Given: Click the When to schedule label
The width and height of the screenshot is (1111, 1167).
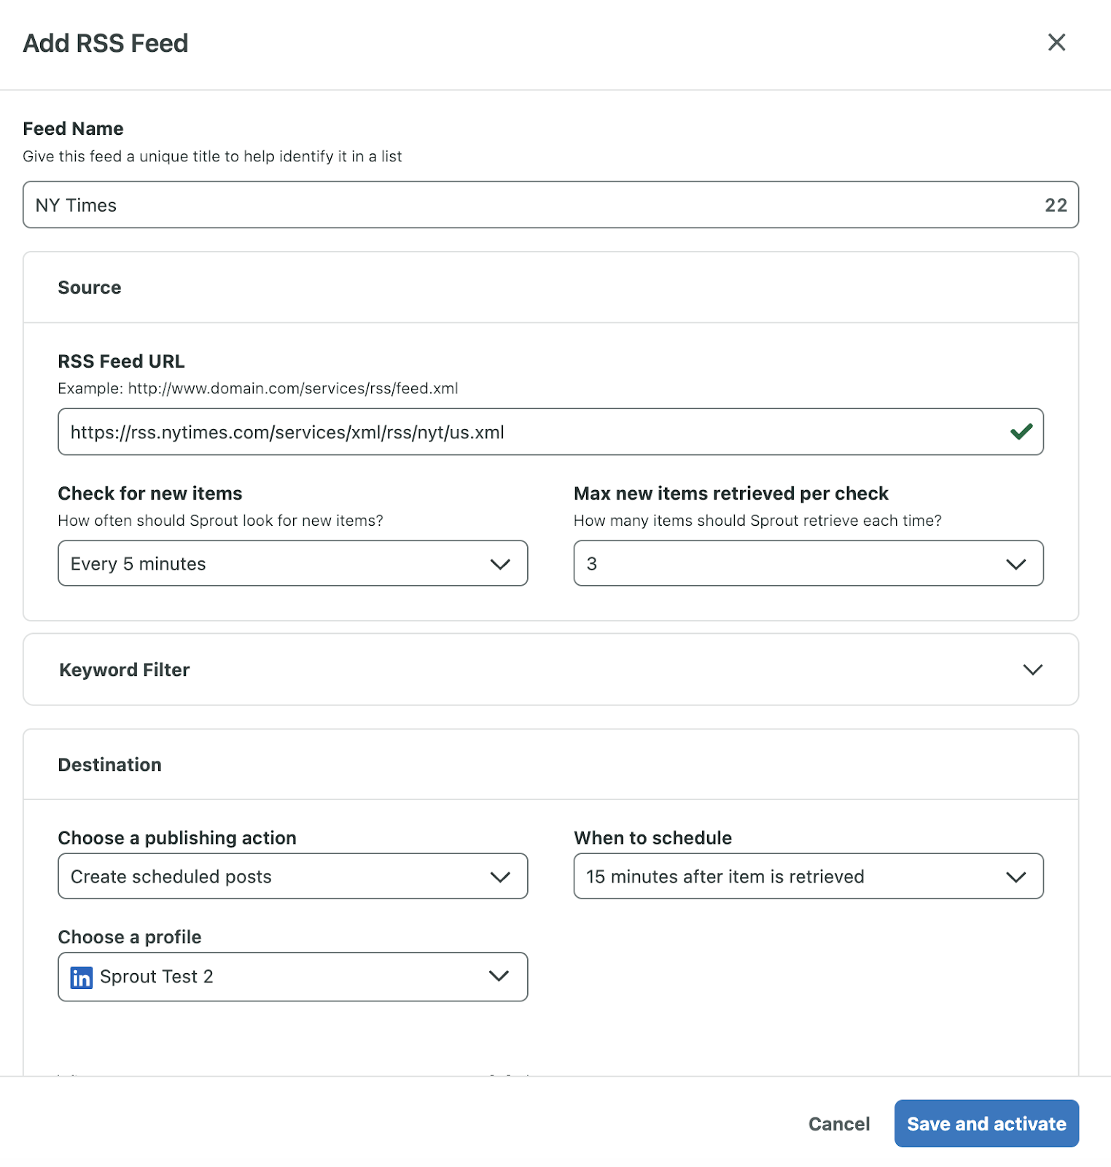Looking at the screenshot, I should [652, 837].
